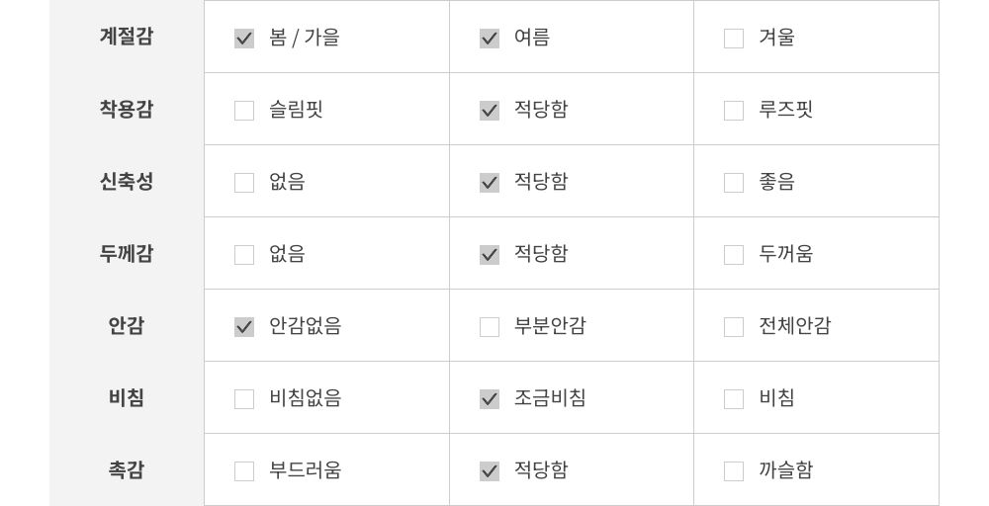
Task: Select the 부분안감 checkbox
Action: [490, 327]
